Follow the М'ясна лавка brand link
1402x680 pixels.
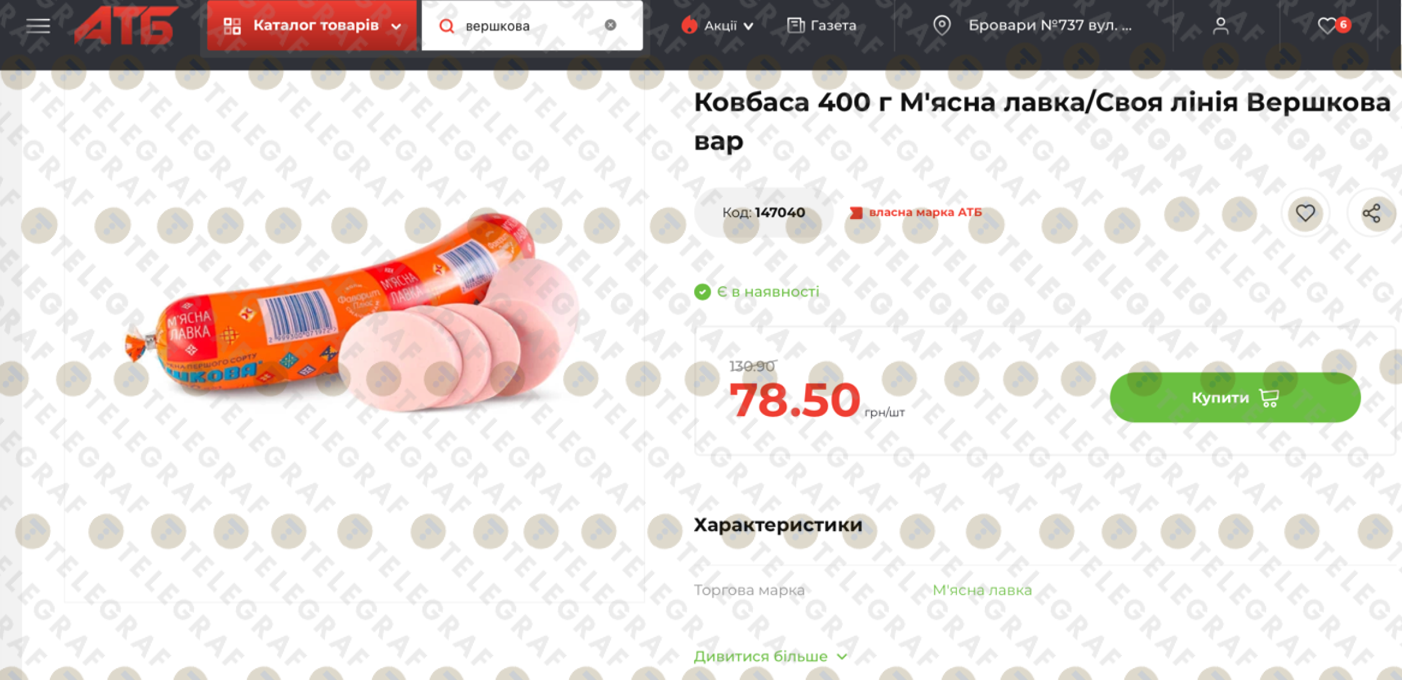coord(982,590)
